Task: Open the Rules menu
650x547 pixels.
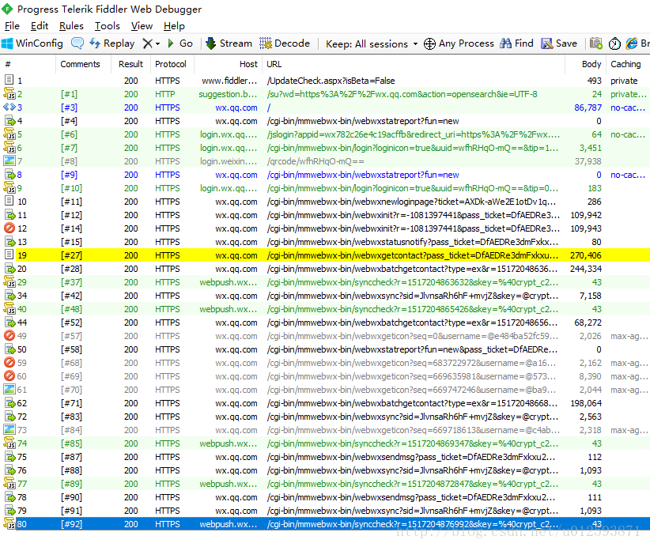Action: tap(71, 26)
